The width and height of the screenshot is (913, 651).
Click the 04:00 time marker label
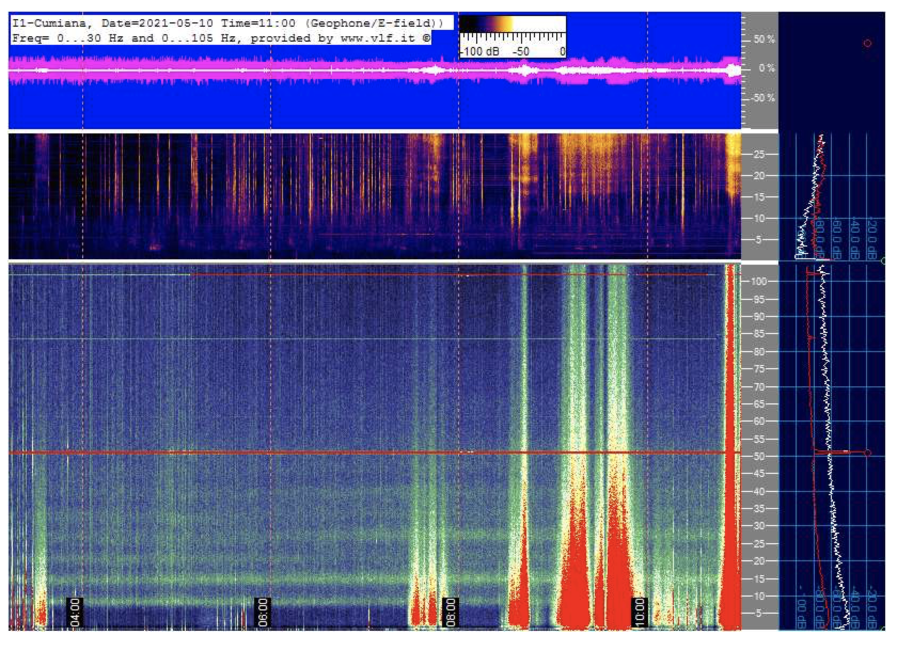pos(75,612)
